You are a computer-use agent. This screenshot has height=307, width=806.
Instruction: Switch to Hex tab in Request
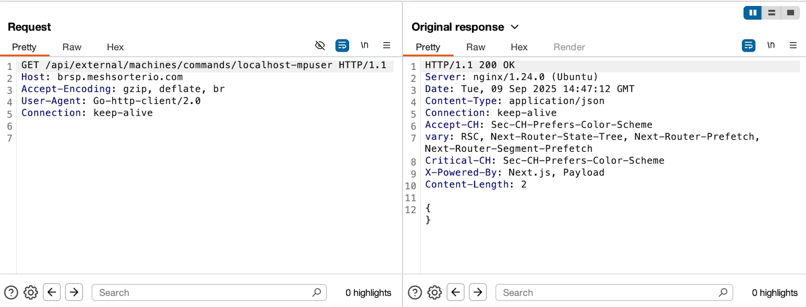tap(115, 47)
